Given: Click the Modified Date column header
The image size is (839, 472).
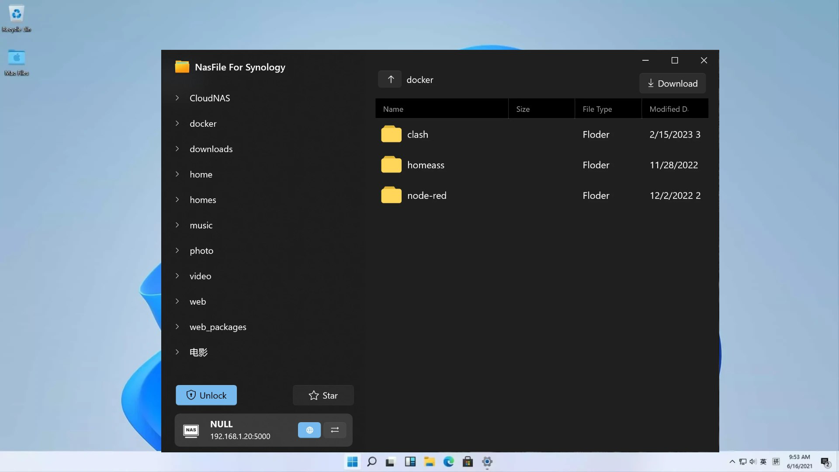Looking at the screenshot, I should coord(668,109).
